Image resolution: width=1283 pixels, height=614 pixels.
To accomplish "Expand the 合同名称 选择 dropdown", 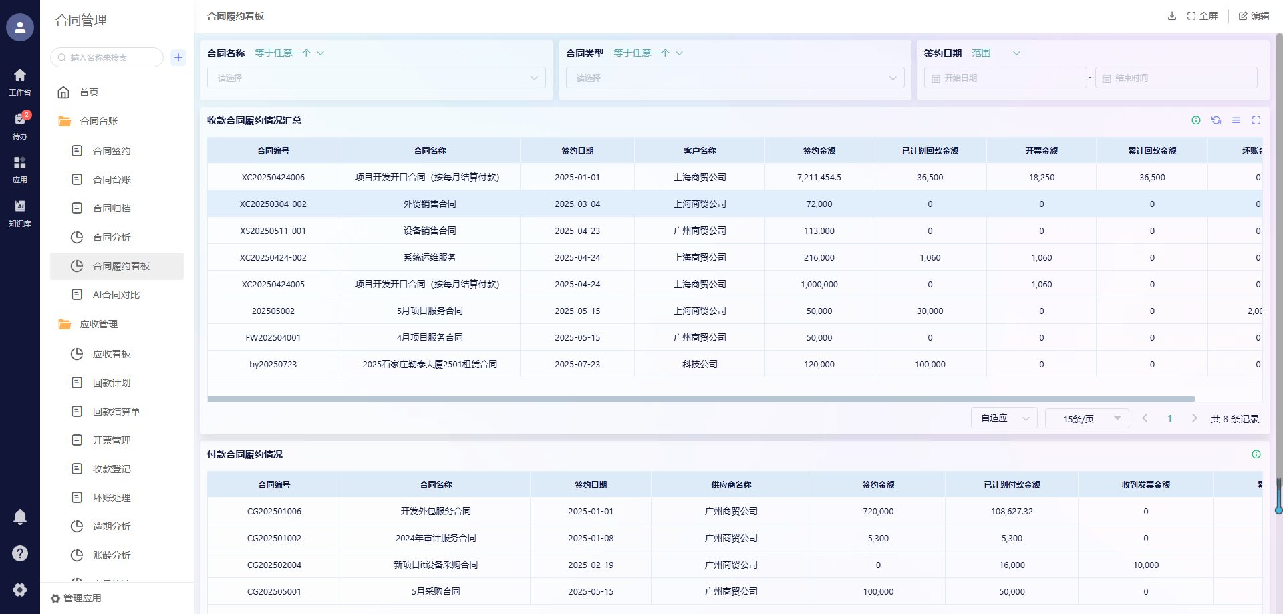I will (x=376, y=78).
